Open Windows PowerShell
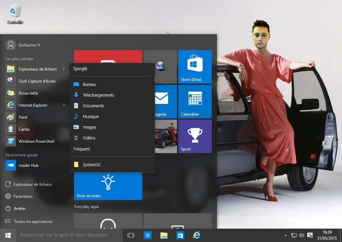Screen dimensions: 342x242 [x=36, y=141]
